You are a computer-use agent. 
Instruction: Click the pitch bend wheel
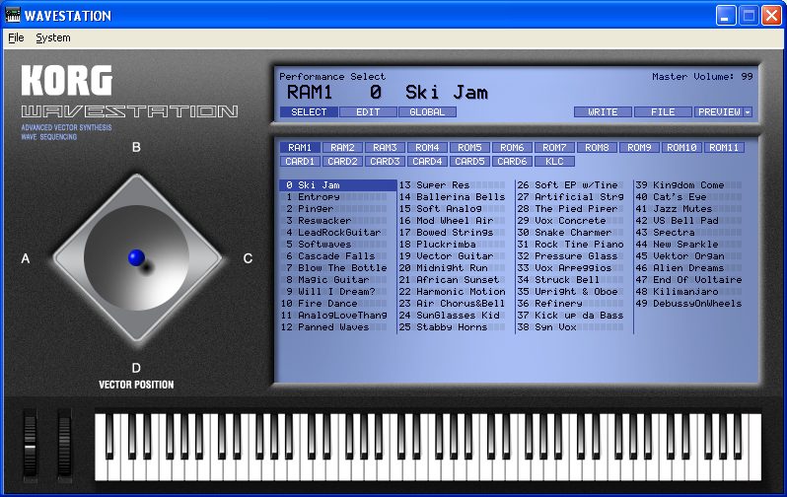pyautogui.click(x=31, y=444)
